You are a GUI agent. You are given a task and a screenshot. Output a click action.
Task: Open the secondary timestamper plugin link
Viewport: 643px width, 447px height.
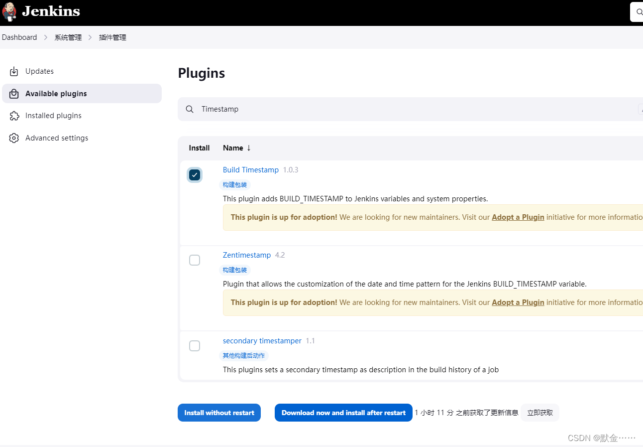pyautogui.click(x=262, y=341)
